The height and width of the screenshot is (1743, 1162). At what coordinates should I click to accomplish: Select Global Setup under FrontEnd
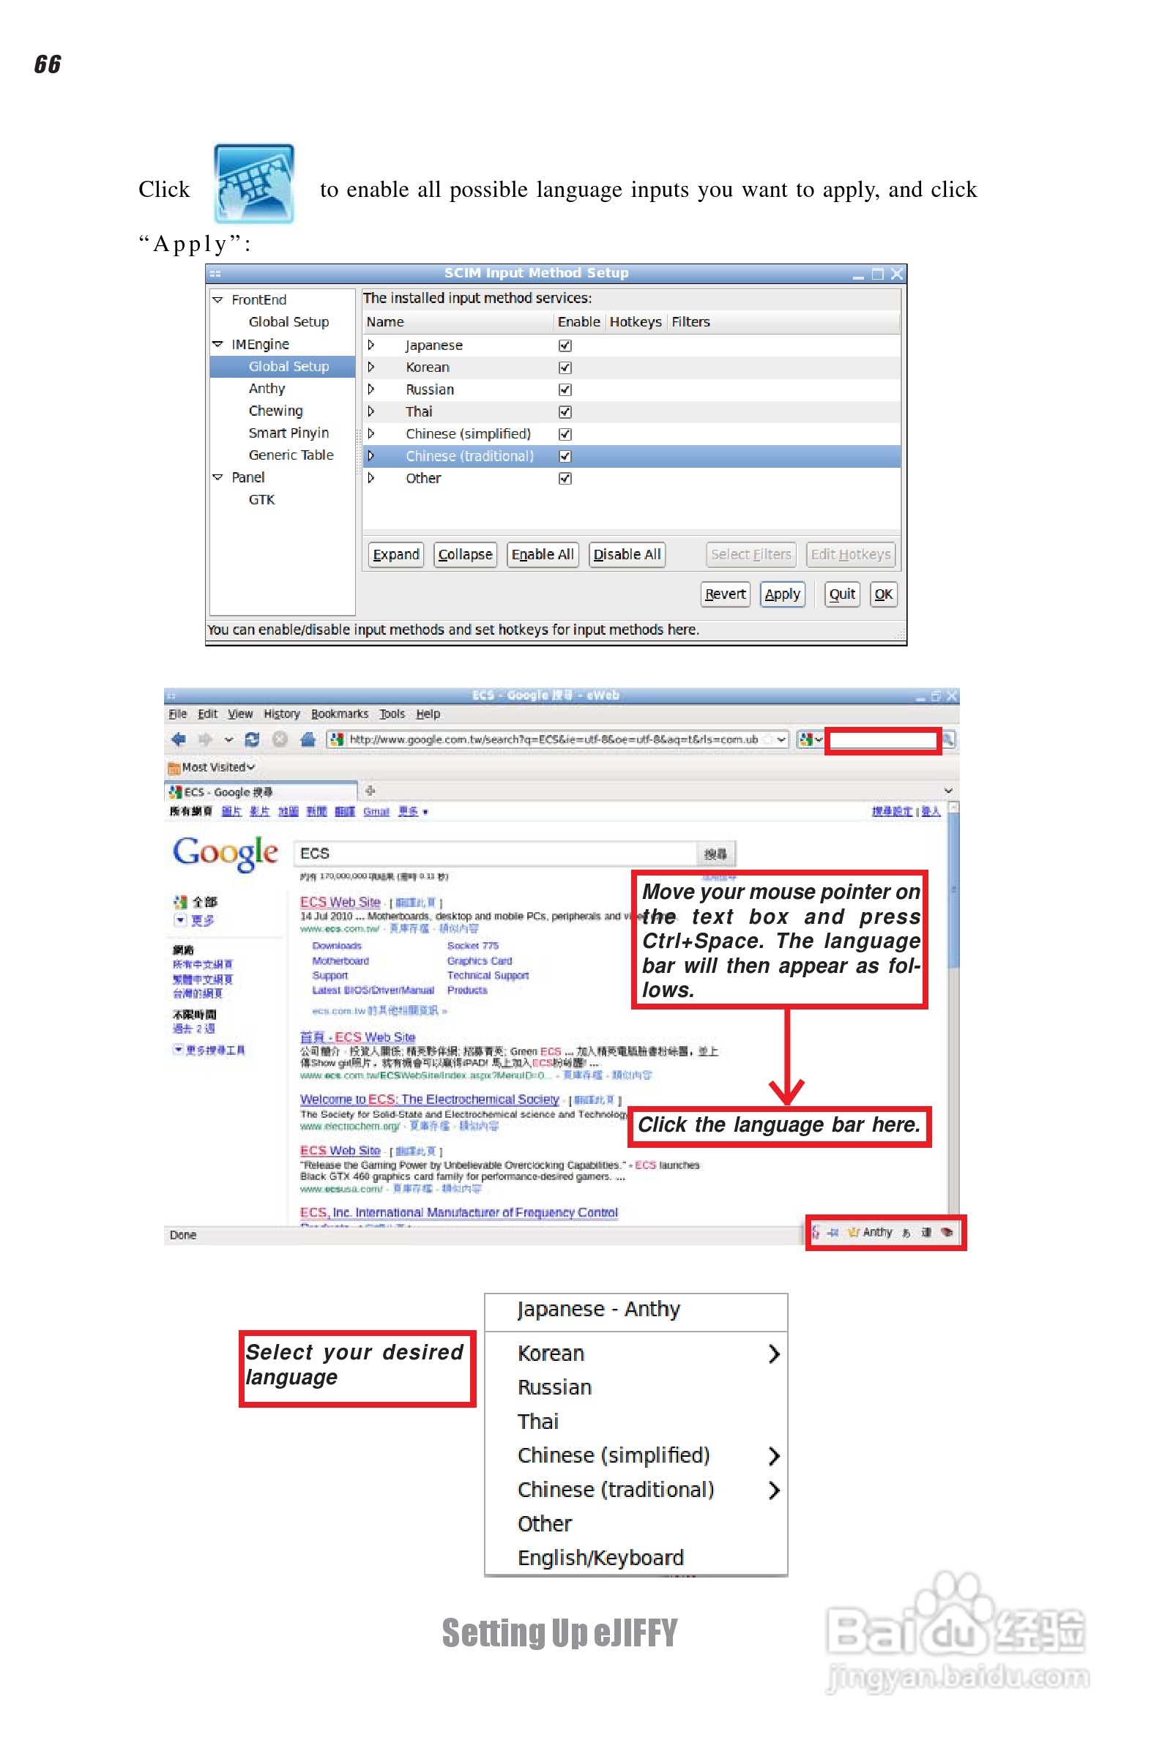click(289, 322)
